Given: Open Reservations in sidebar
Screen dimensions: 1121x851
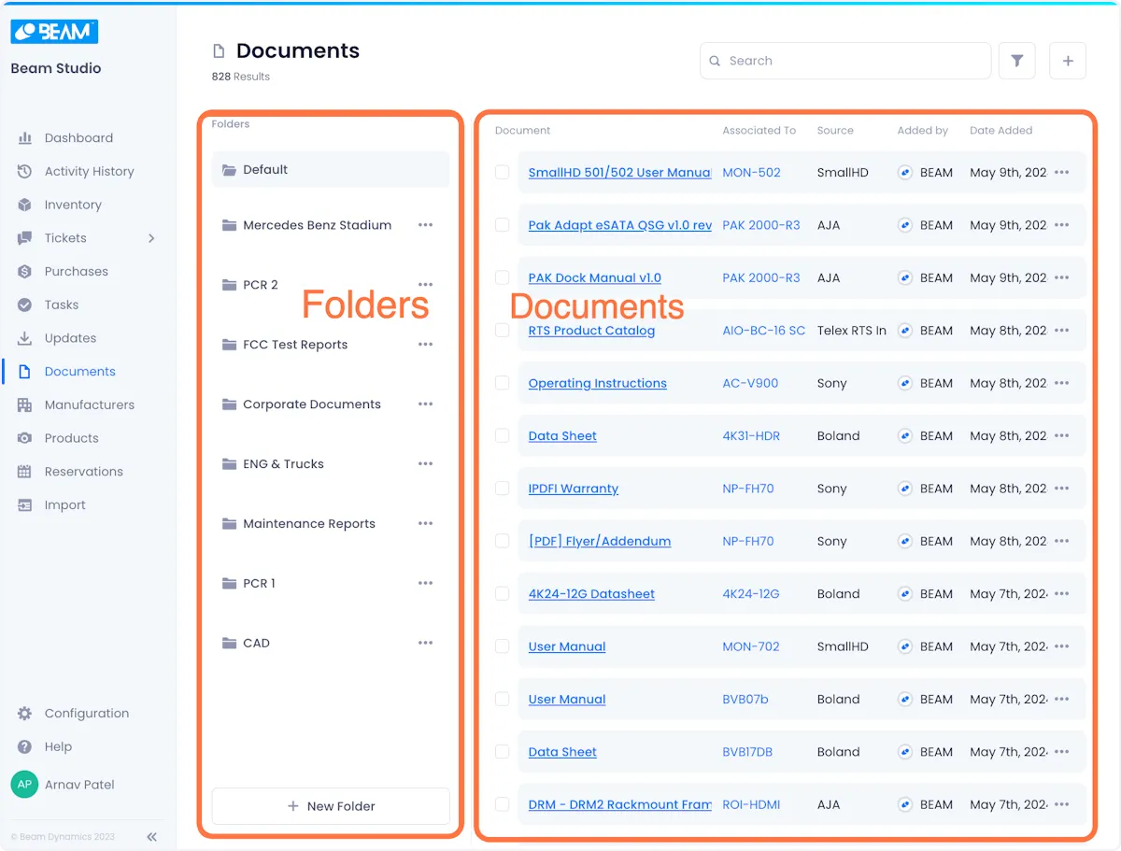Looking at the screenshot, I should (x=84, y=472).
